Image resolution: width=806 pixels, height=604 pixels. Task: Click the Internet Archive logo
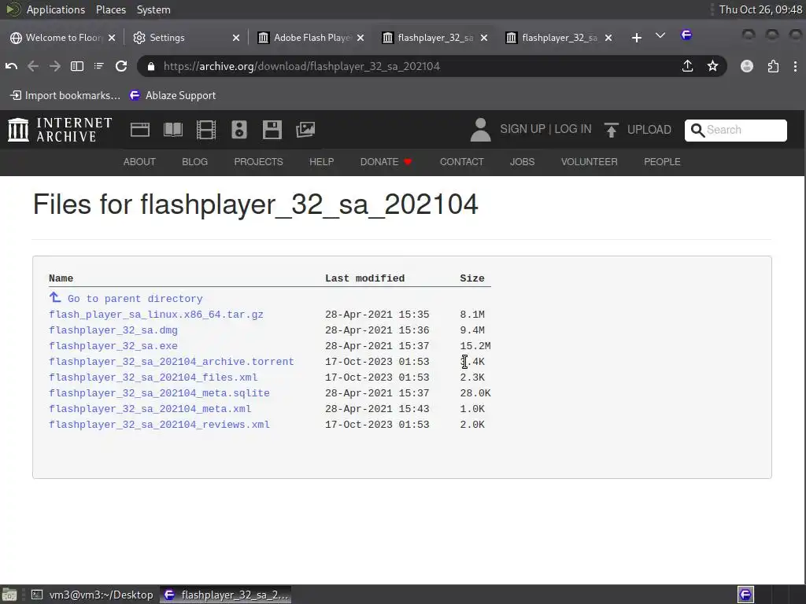point(60,130)
